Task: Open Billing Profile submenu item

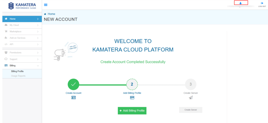Action: tap(17, 71)
